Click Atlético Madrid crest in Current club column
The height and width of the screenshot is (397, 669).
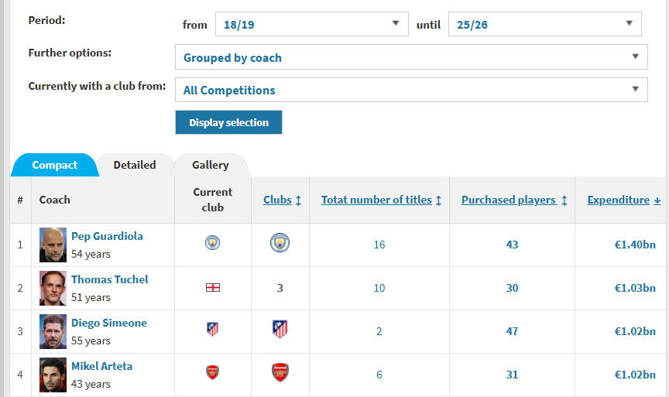click(x=212, y=330)
